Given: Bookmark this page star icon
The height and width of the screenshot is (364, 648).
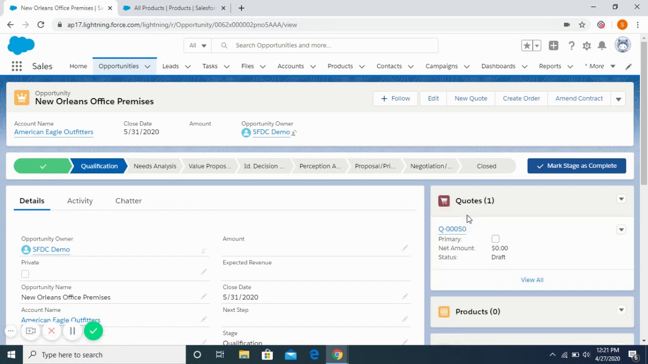Looking at the screenshot, I should coord(582,25).
